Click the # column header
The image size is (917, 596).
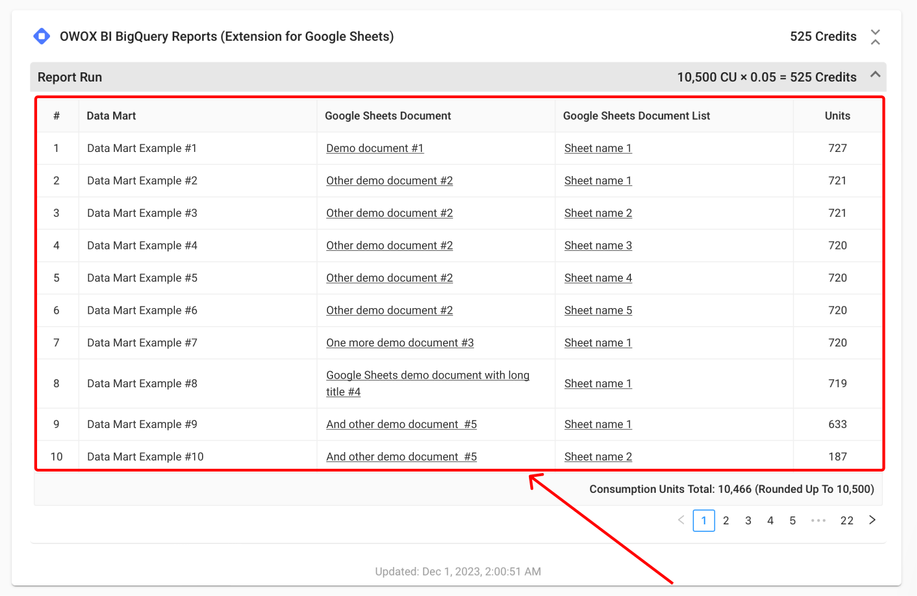(56, 116)
